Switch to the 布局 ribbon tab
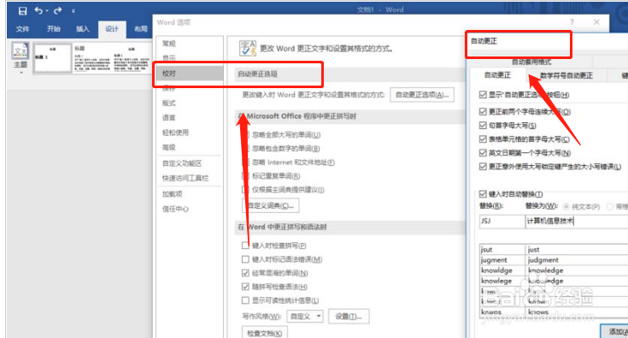The image size is (628, 338). point(141,29)
